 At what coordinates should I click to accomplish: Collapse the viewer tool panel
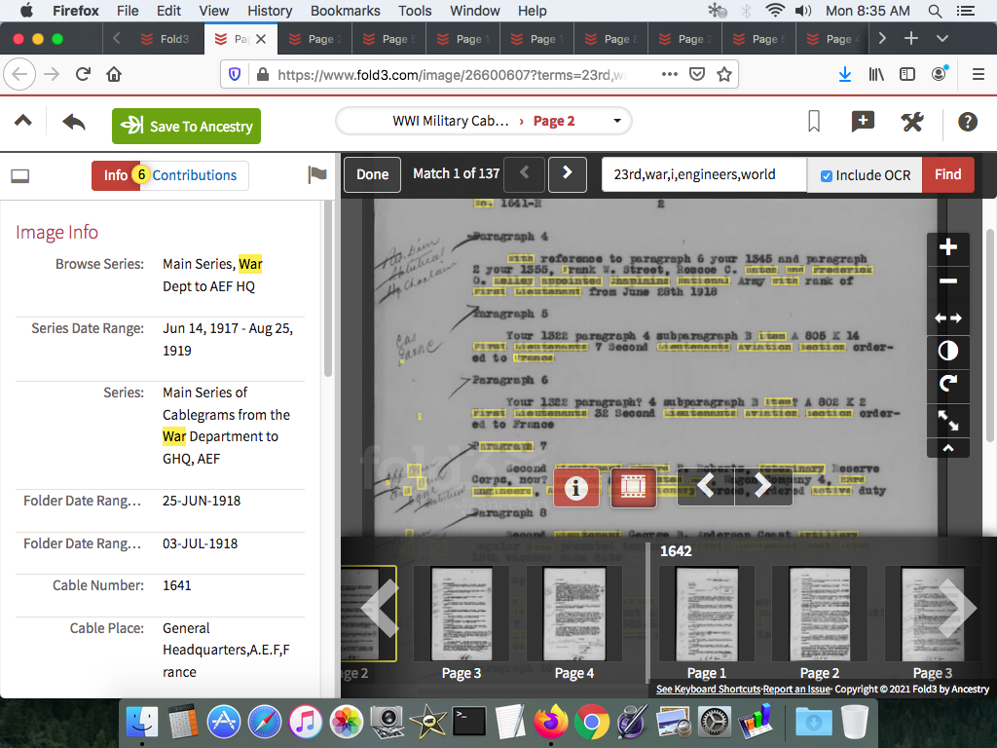pyautogui.click(x=948, y=448)
